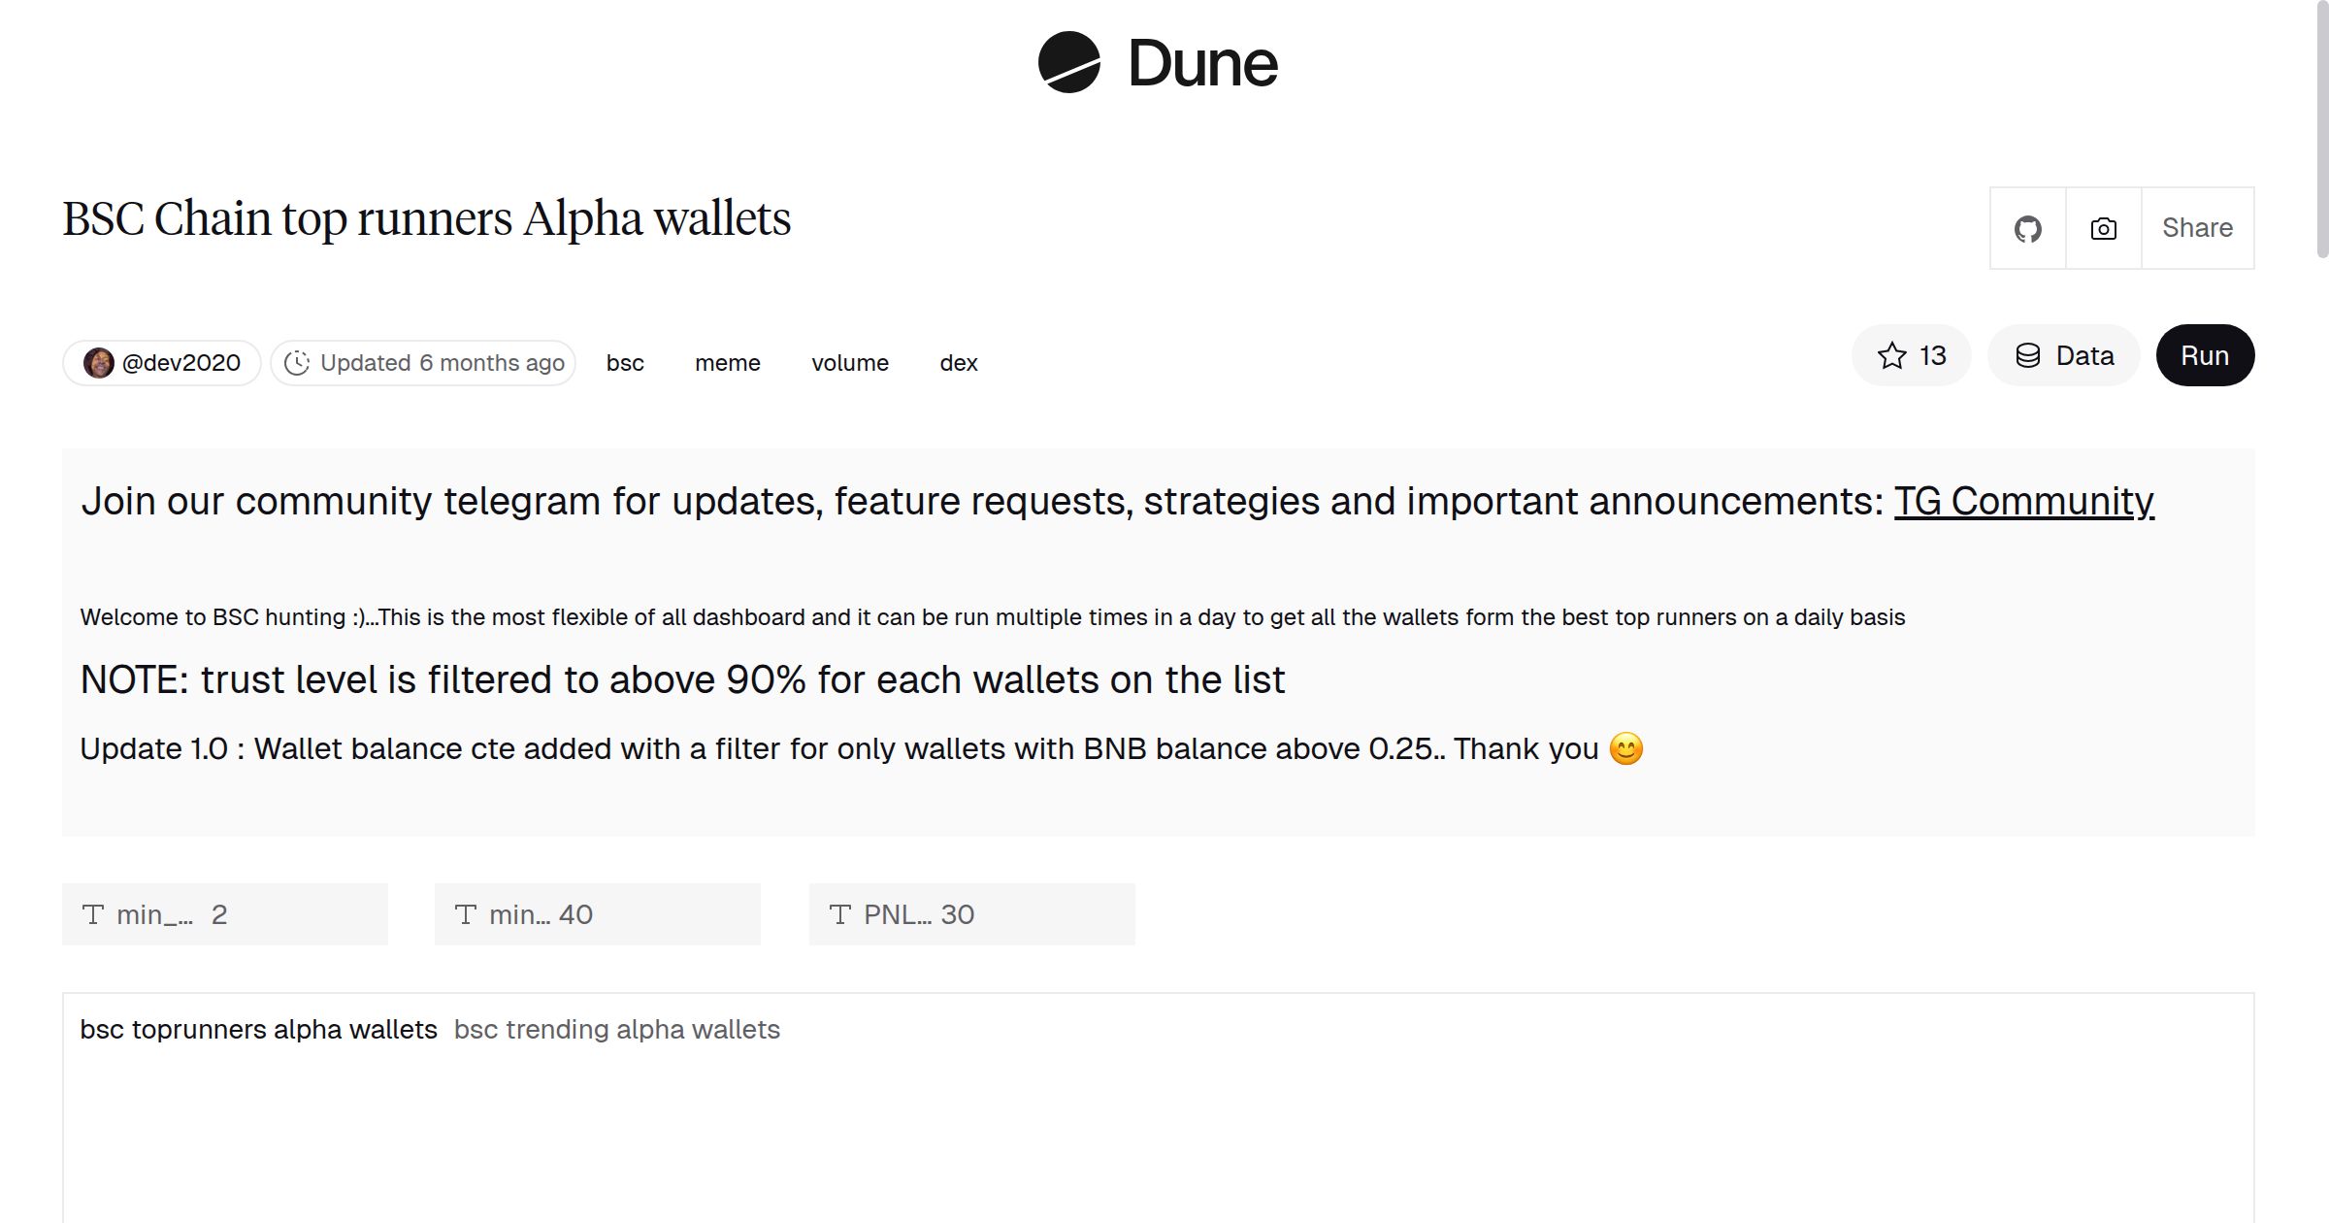Open the min_... parameter showing value 2
Image resolution: width=2329 pixels, height=1223 pixels.
click(223, 913)
